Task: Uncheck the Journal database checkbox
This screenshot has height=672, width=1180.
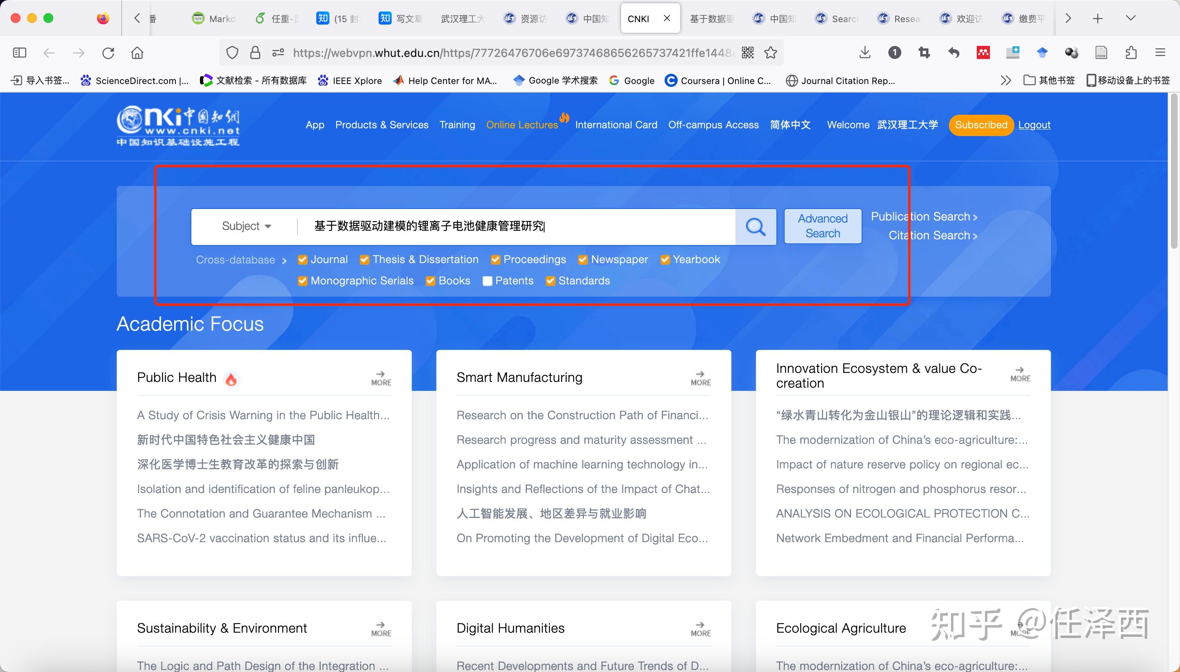Action: (303, 260)
